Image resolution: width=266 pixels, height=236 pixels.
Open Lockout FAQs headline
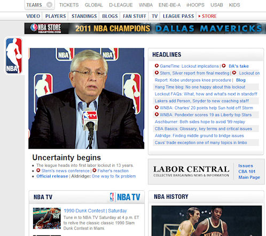click(206, 94)
